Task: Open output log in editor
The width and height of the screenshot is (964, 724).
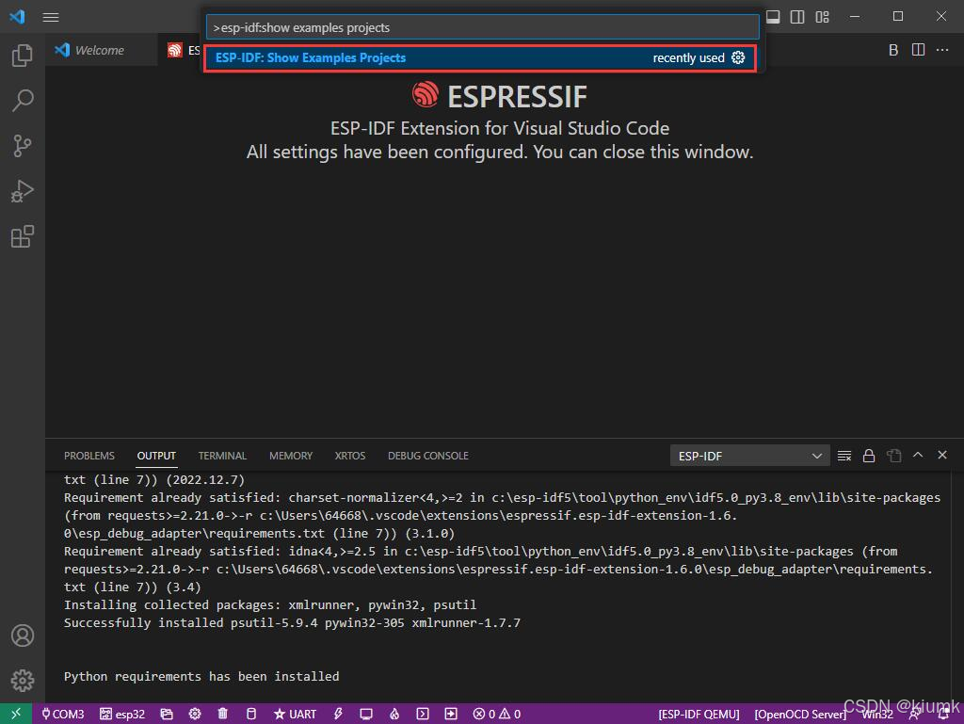Action: point(893,456)
